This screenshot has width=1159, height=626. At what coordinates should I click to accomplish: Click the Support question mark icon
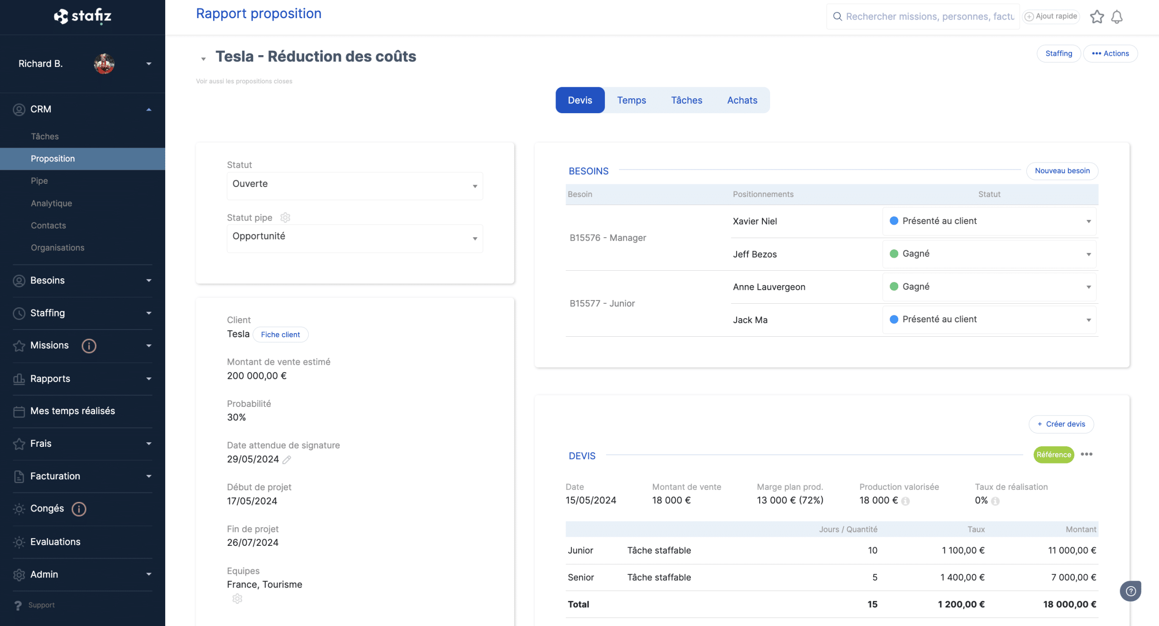coord(18,605)
